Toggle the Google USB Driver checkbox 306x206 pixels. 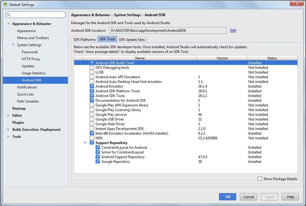click(x=92, y=119)
